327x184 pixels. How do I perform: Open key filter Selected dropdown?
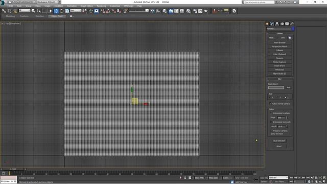click(278, 178)
